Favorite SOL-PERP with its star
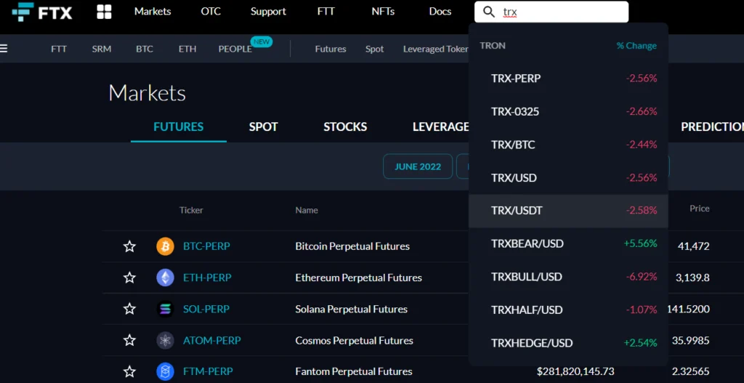The height and width of the screenshot is (383, 744). pyautogui.click(x=129, y=309)
